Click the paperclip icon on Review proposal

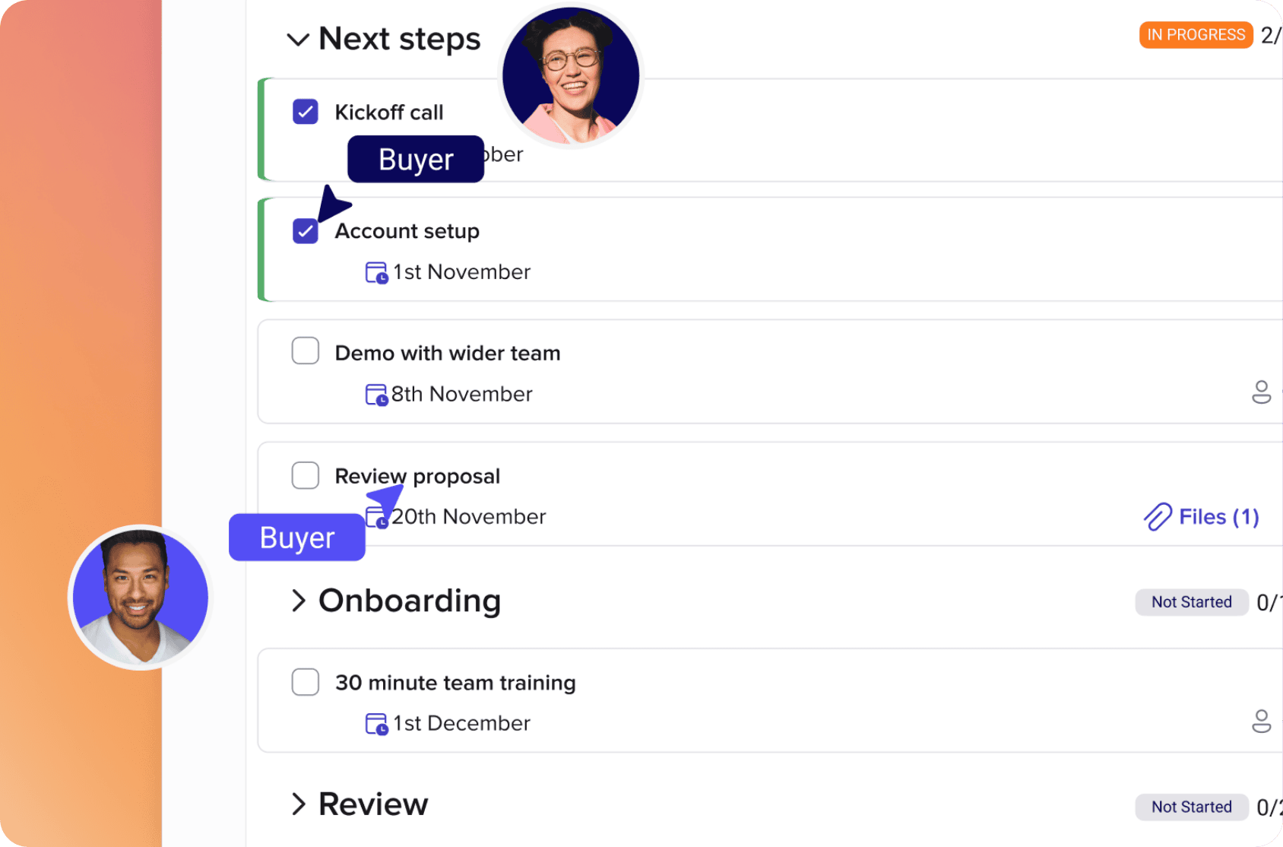click(x=1158, y=517)
